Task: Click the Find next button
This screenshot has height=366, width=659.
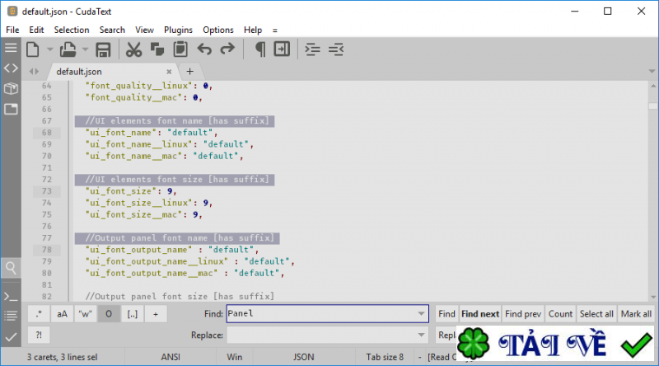Action: pyautogui.click(x=479, y=314)
